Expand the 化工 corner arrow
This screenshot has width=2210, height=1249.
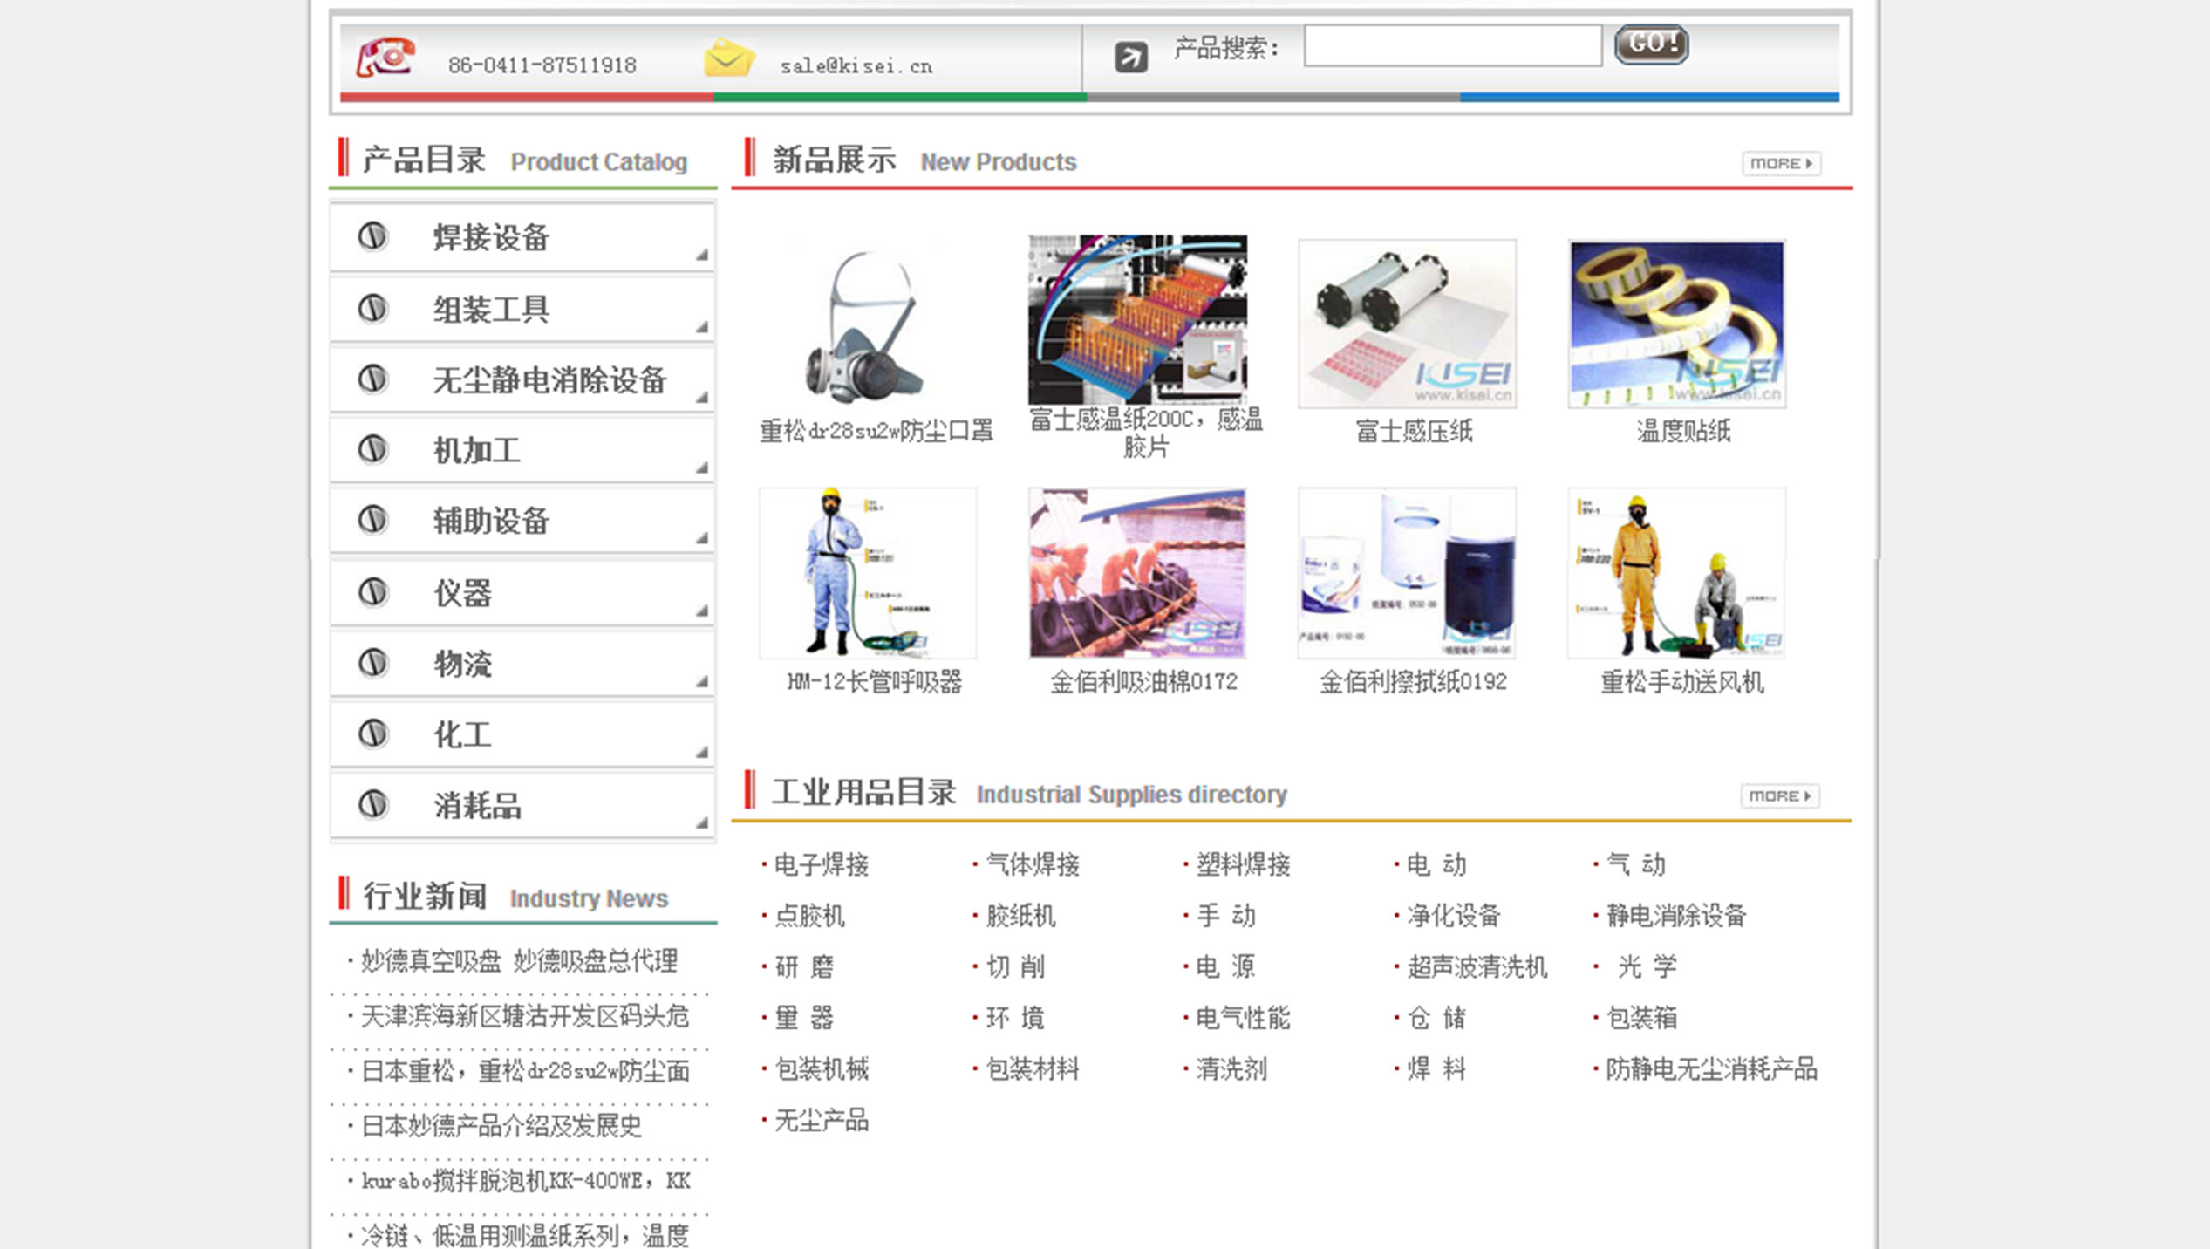click(701, 752)
